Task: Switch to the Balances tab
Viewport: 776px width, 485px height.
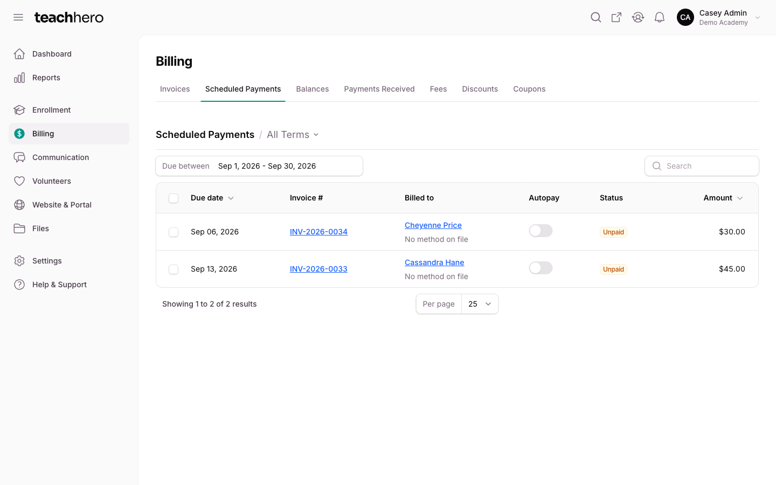Action: [313, 89]
